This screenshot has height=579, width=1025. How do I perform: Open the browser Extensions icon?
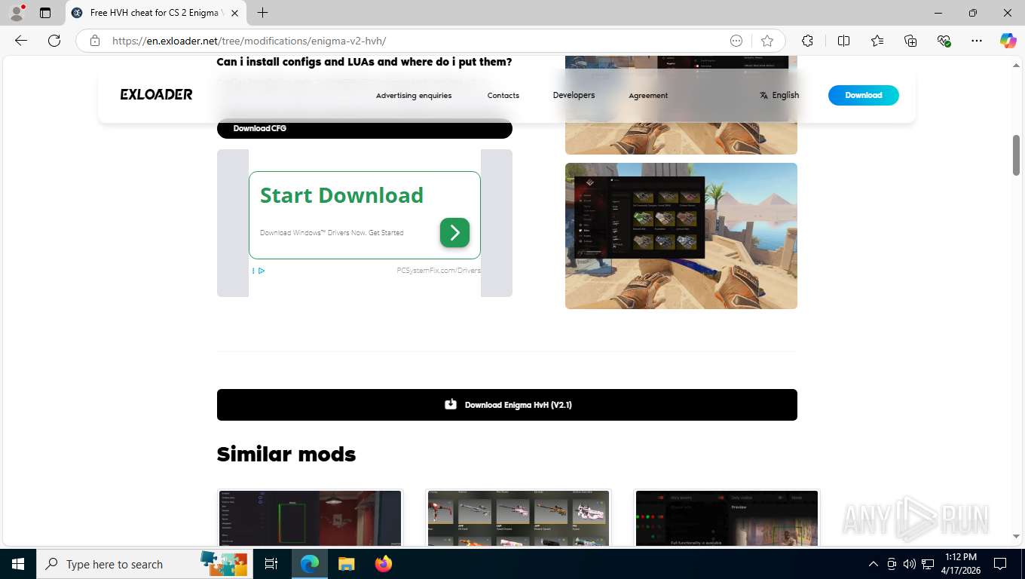tap(808, 41)
